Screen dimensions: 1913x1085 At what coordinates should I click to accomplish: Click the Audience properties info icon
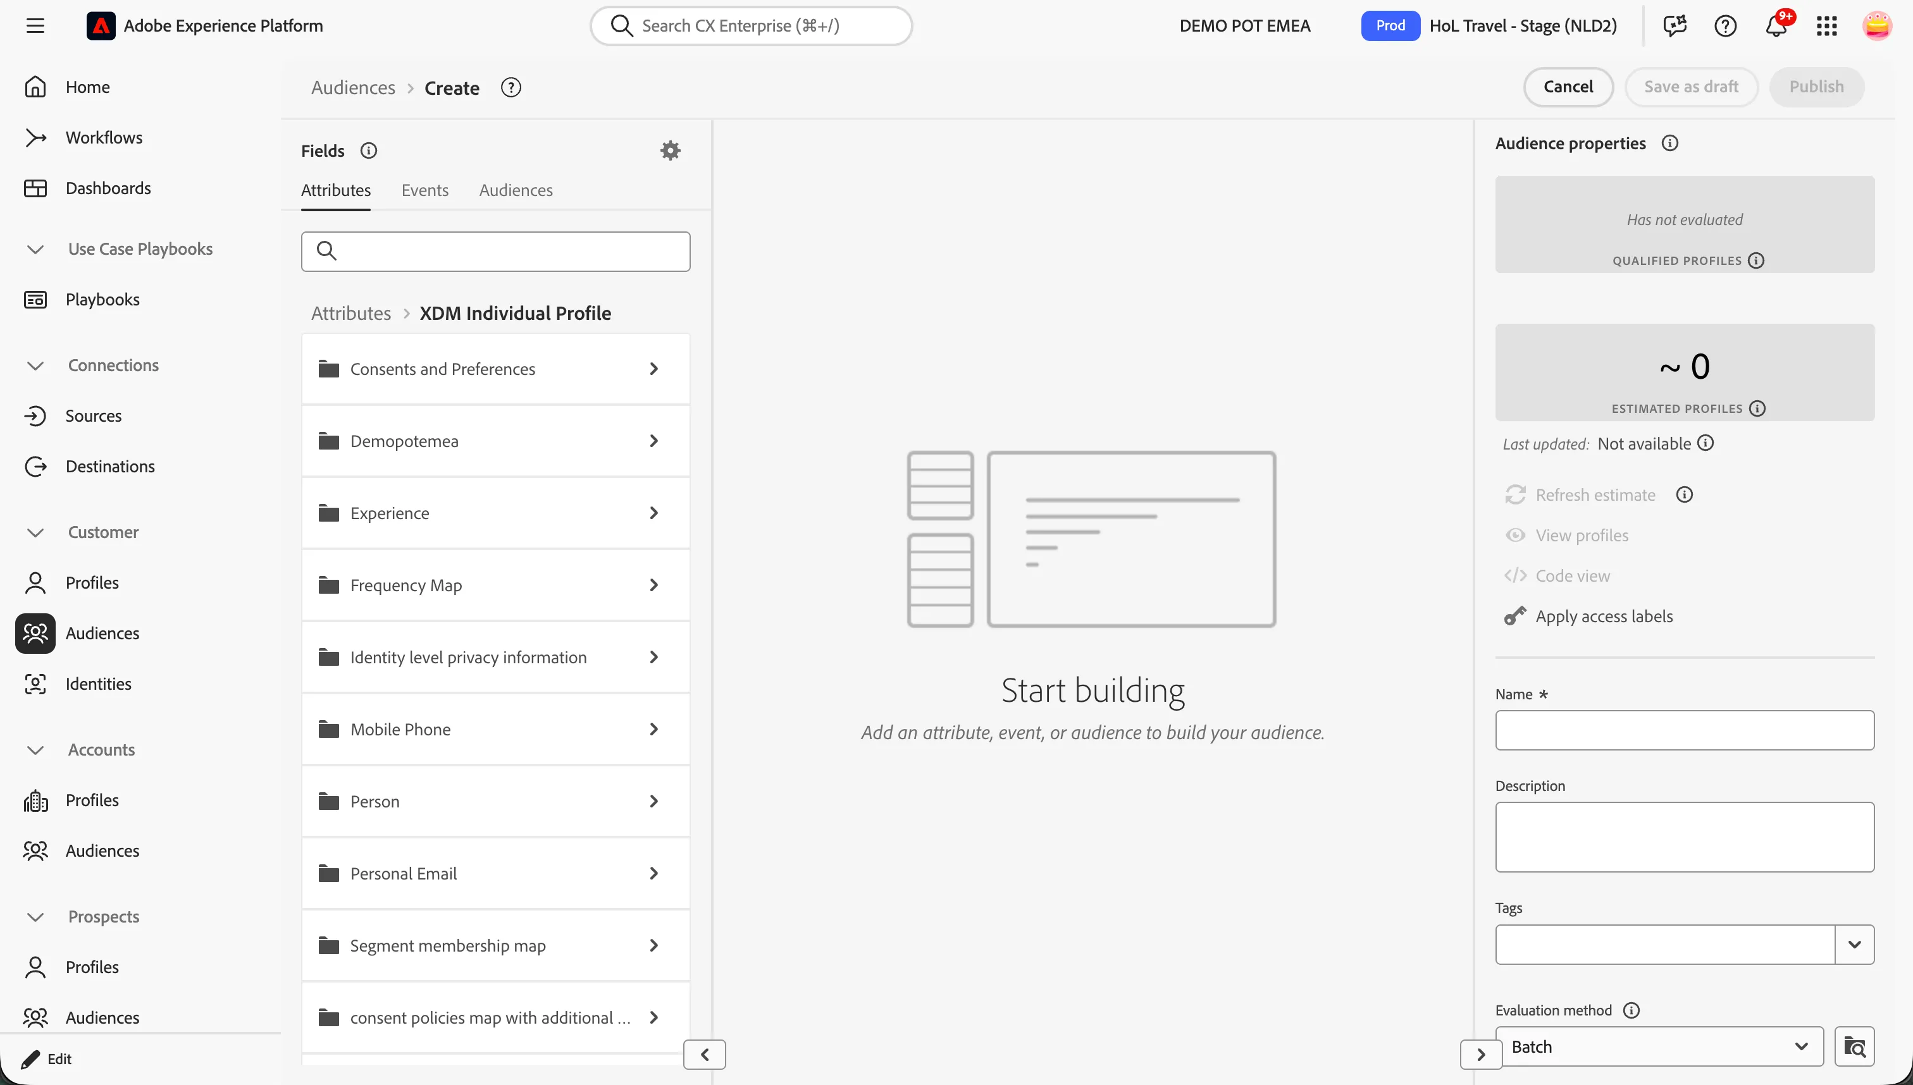[x=1670, y=143]
